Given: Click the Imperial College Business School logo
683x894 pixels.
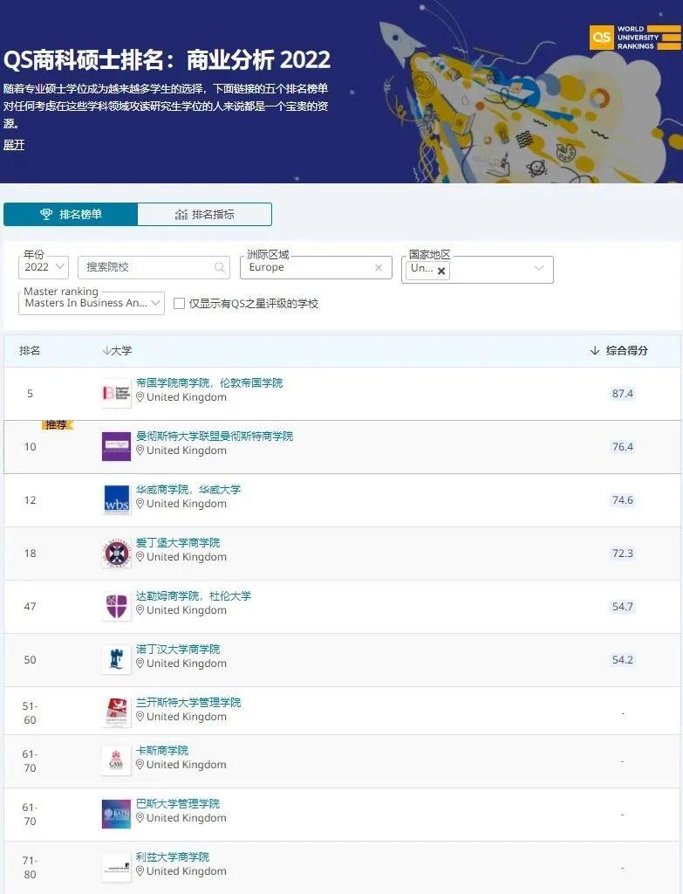Looking at the screenshot, I should 116,393.
